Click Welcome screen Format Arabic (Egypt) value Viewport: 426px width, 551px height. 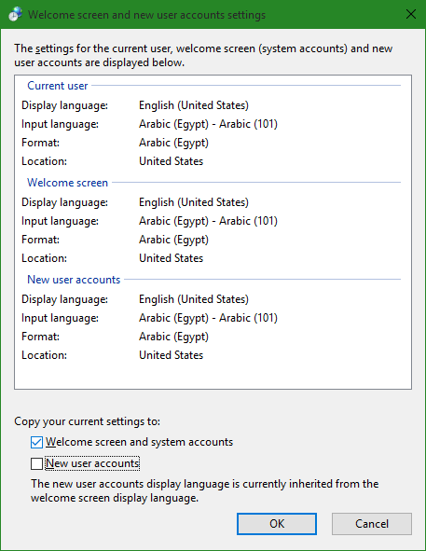[x=173, y=240]
